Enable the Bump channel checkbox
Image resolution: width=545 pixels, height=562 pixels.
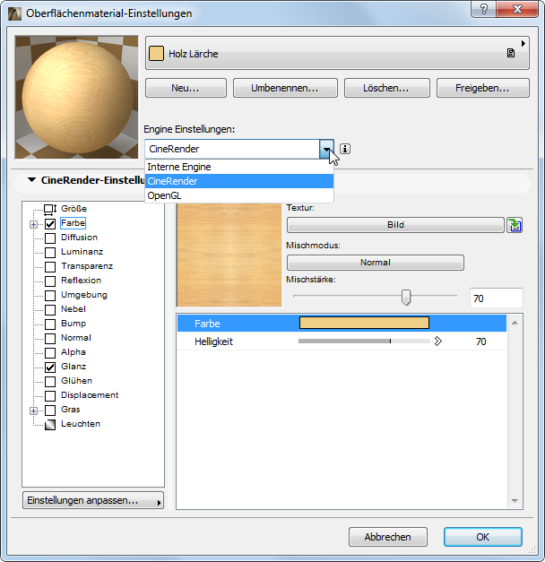[50, 324]
